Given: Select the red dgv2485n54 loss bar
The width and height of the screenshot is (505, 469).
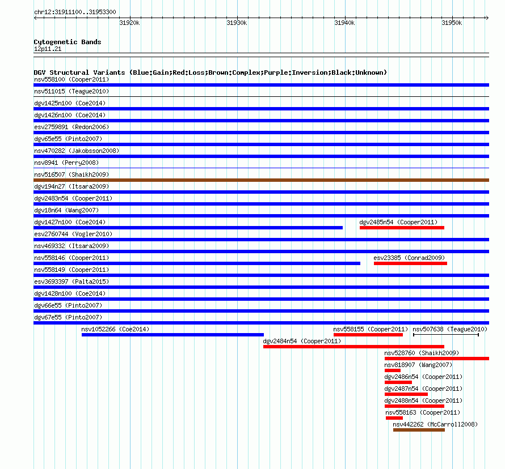Looking at the screenshot, I should pyautogui.click(x=402, y=228).
